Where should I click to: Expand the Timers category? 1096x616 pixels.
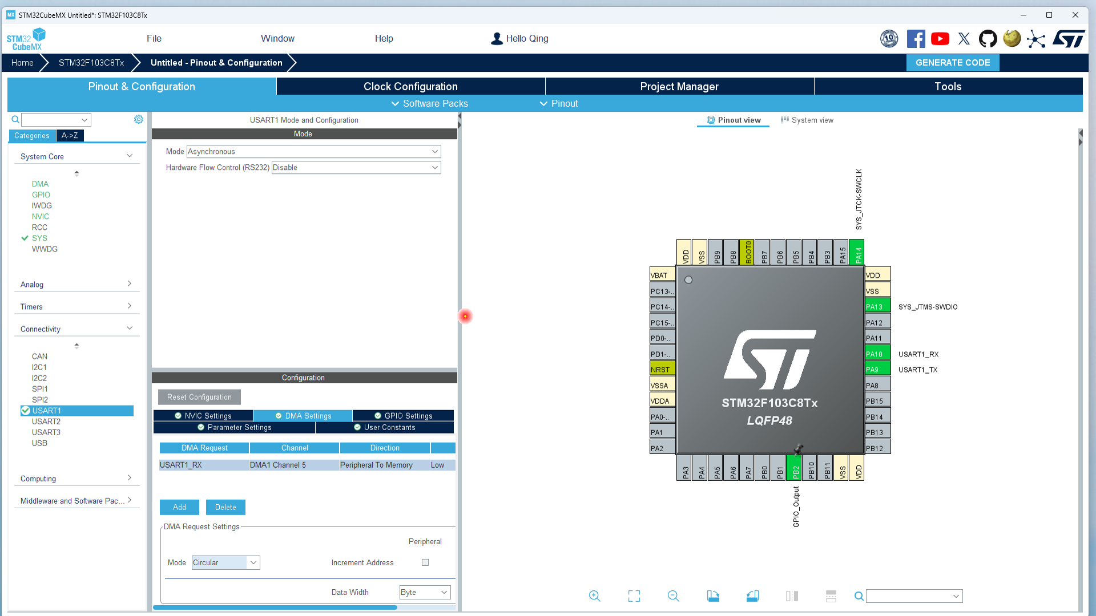[76, 306]
